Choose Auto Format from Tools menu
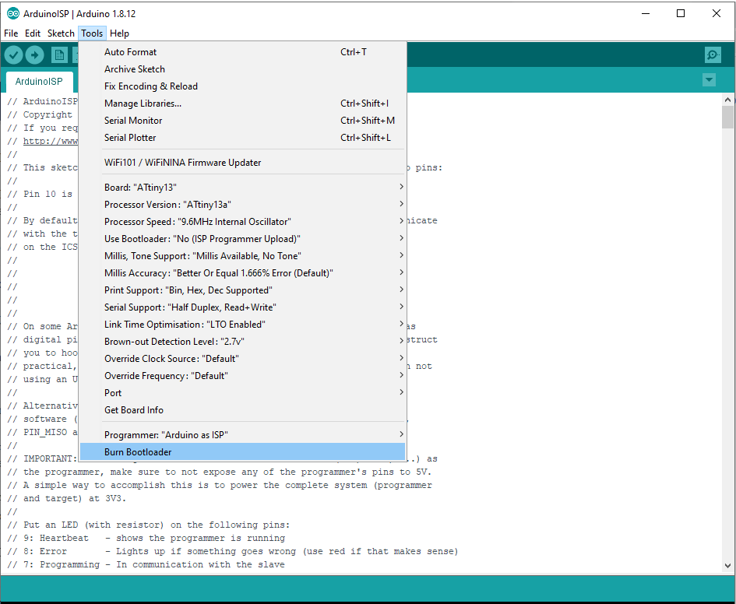736x604 pixels. [x=242, y=52]
